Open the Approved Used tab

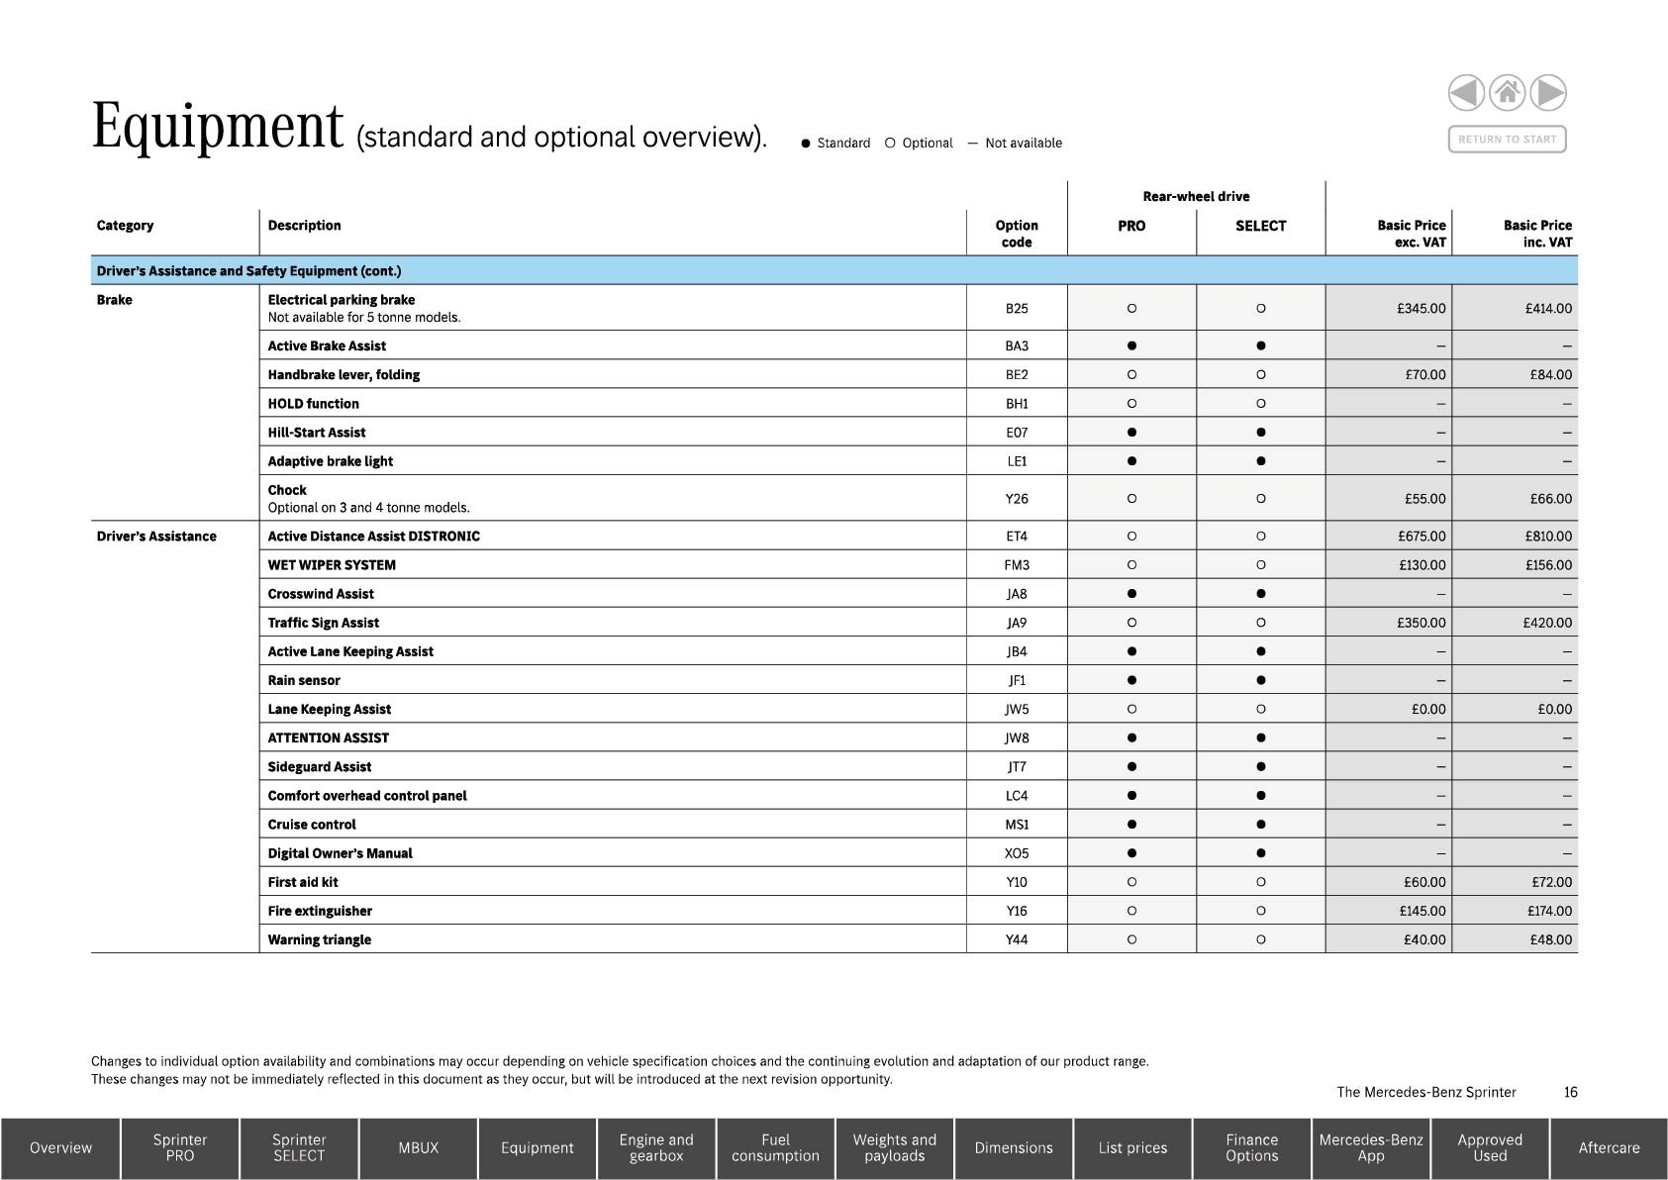click(1490, 1148)
